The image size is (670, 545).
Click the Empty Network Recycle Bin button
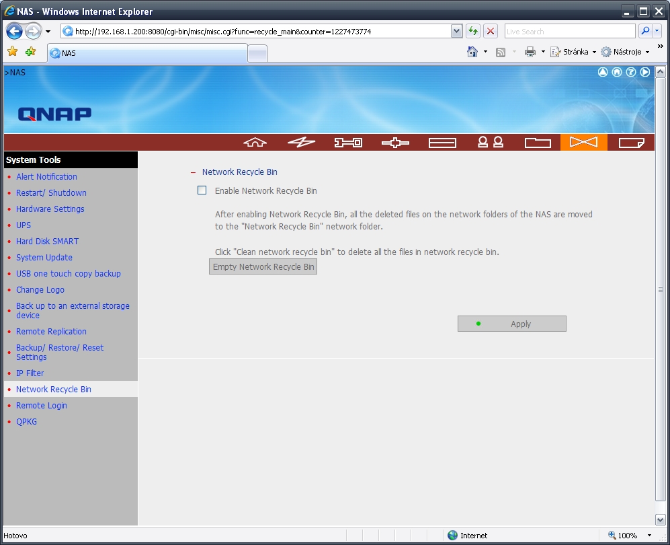(x=263, y=266)
